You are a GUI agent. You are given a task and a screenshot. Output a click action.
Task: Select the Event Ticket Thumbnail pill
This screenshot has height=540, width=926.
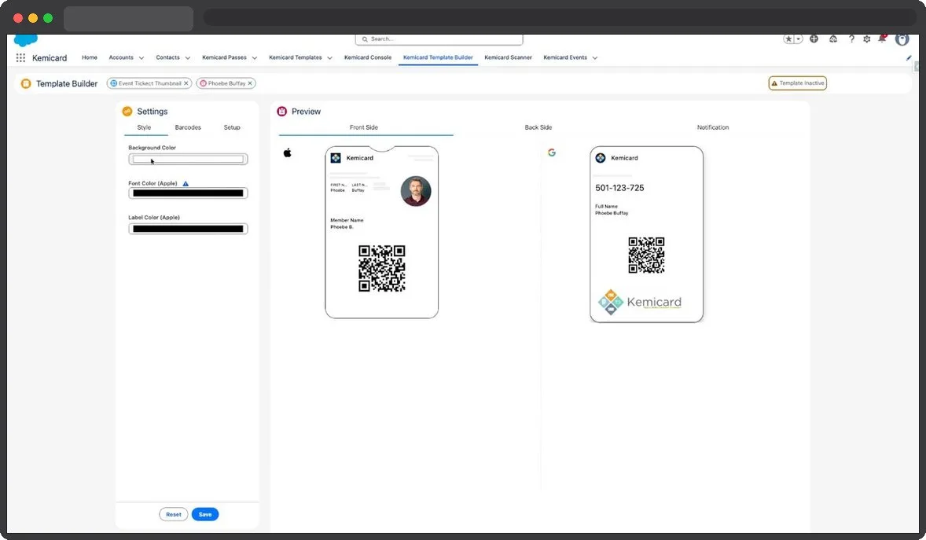(x=149, y=83)
